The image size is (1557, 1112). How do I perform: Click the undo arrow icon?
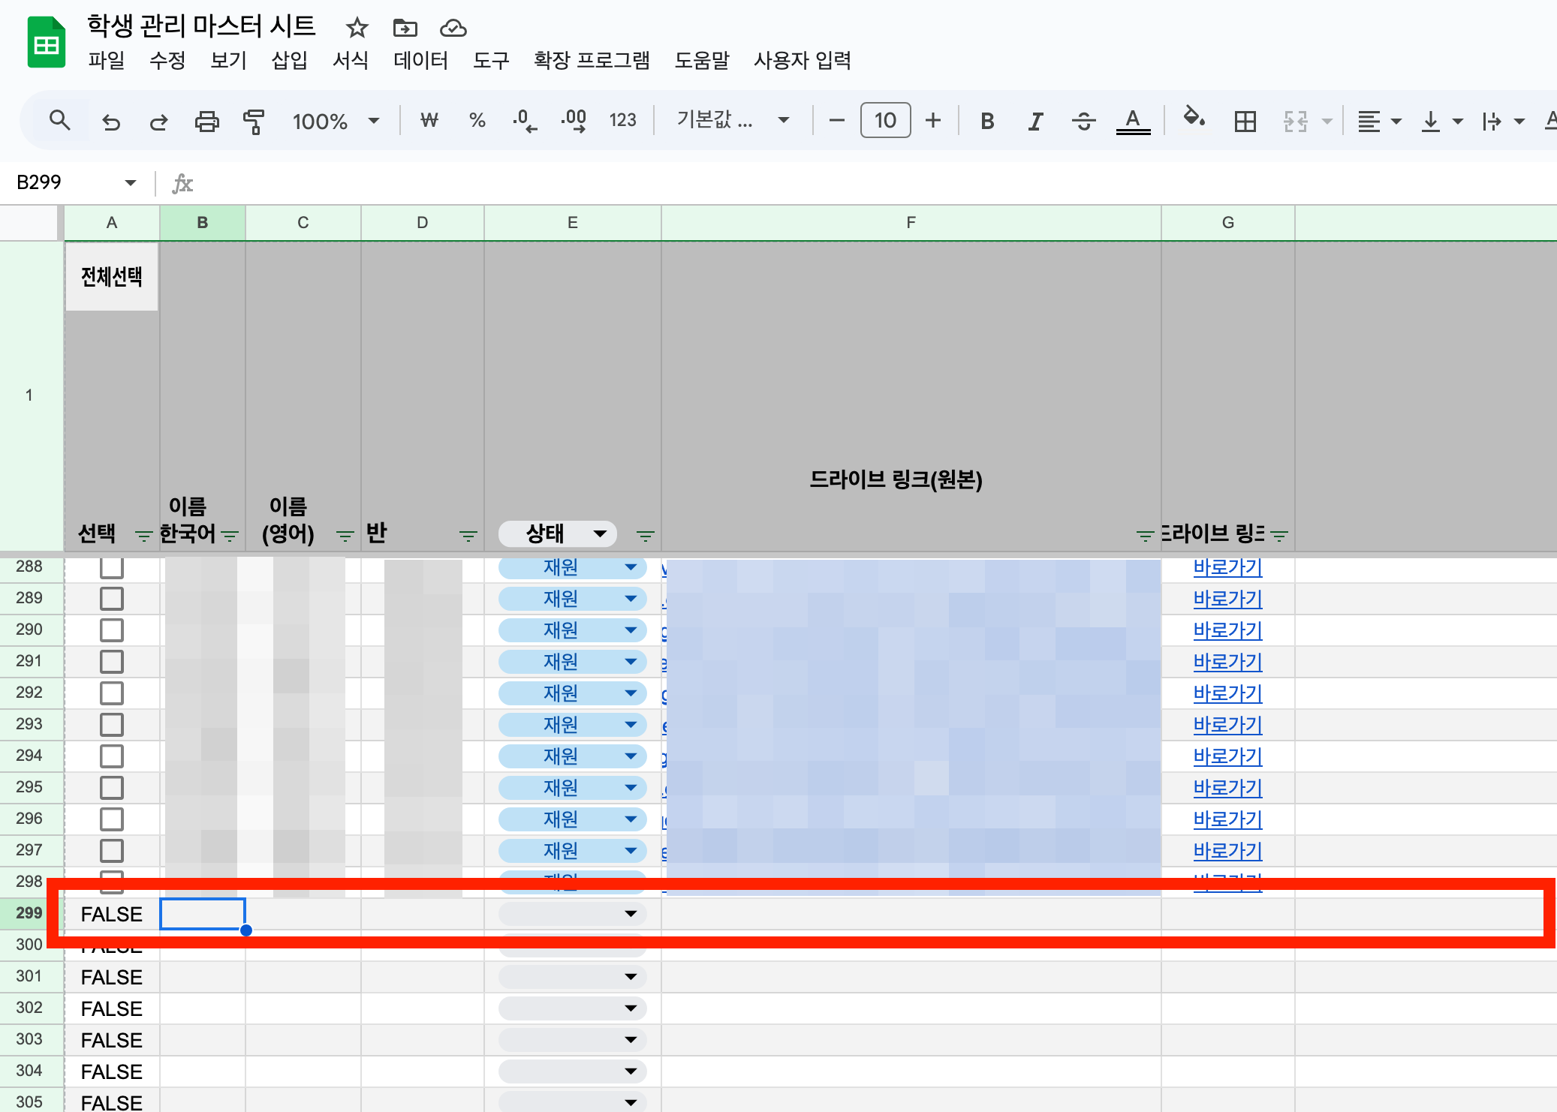(x=111, y=121)
